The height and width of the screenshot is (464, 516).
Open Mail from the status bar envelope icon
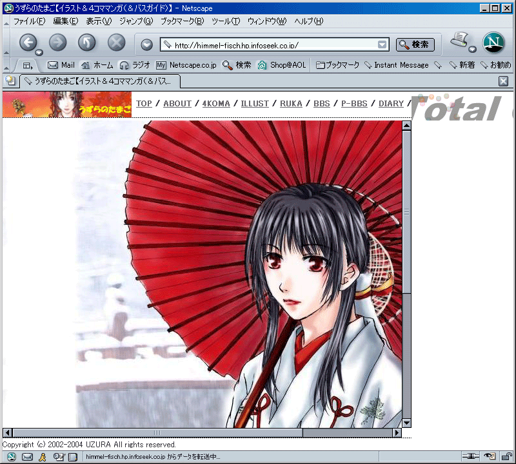27,457
